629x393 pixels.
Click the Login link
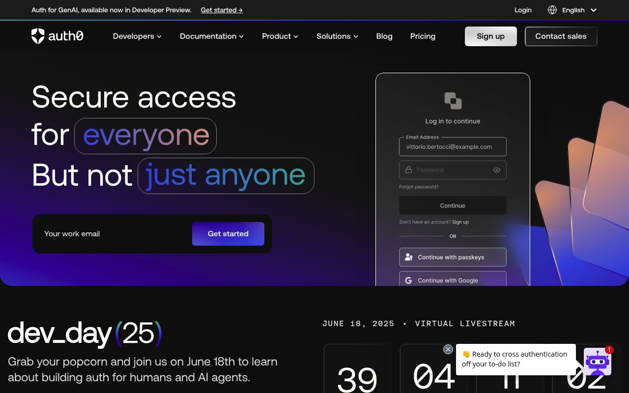click(x=523, y=10)
